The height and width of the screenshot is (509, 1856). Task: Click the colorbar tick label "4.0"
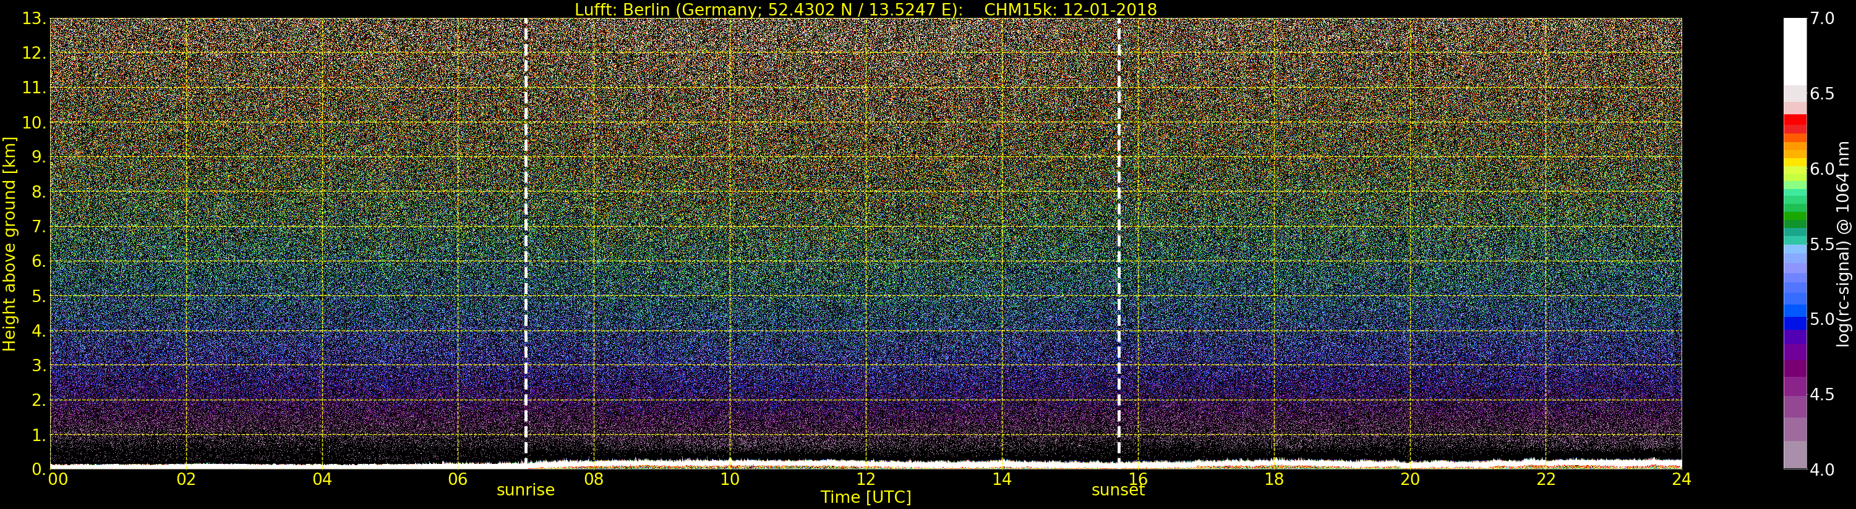tap(1822, 469)
